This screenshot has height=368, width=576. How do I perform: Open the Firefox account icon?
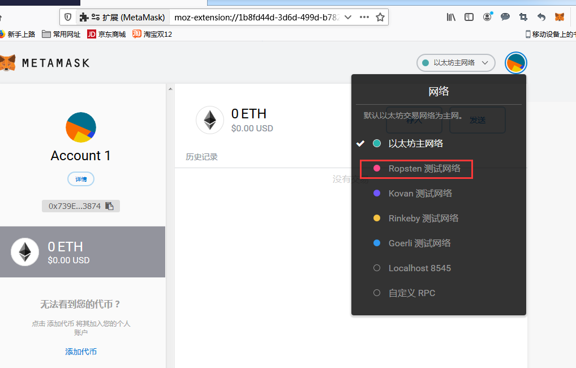coord(488,17)
